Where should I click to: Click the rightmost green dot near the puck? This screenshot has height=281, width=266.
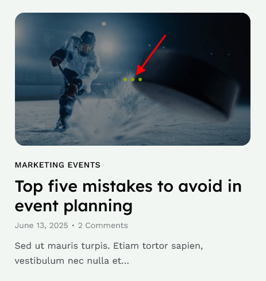[x=140, y=79]
